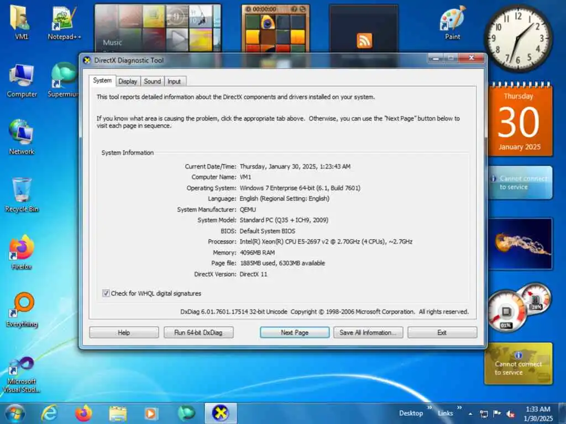This screenshot has width=566, height=424.
Task: Click the Language value English
Action: click(x=285, y=199)
